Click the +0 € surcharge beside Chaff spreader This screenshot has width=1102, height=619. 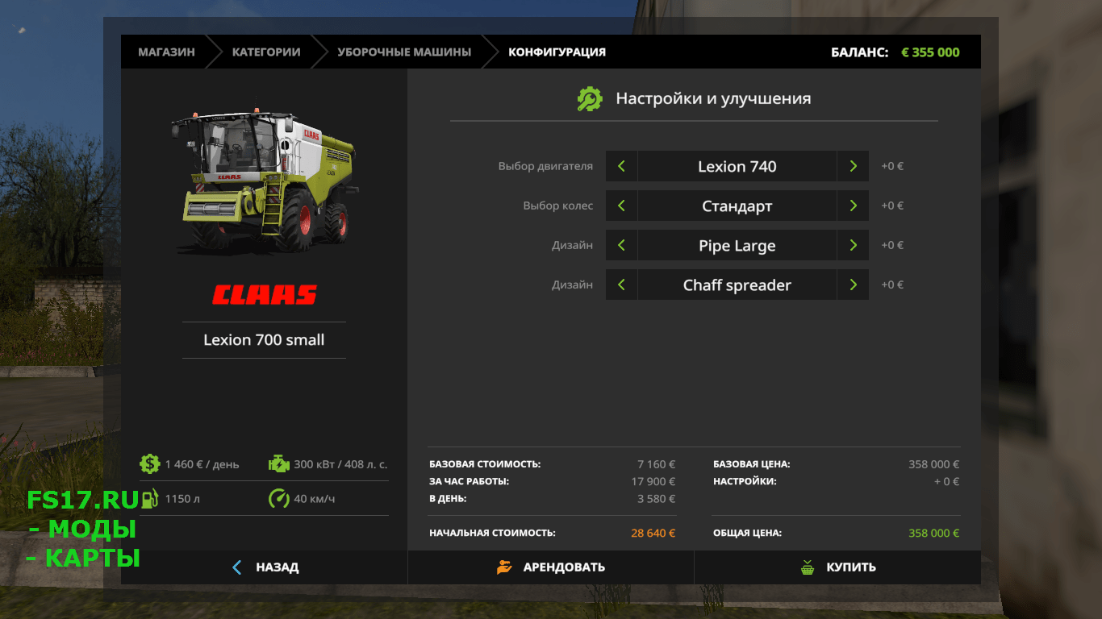coord(892,285)
